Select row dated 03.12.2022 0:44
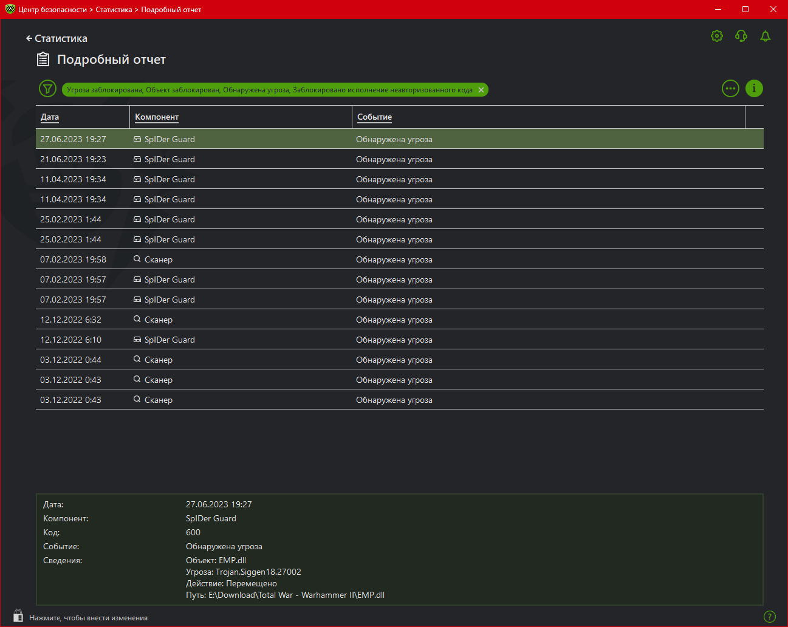 400,360
